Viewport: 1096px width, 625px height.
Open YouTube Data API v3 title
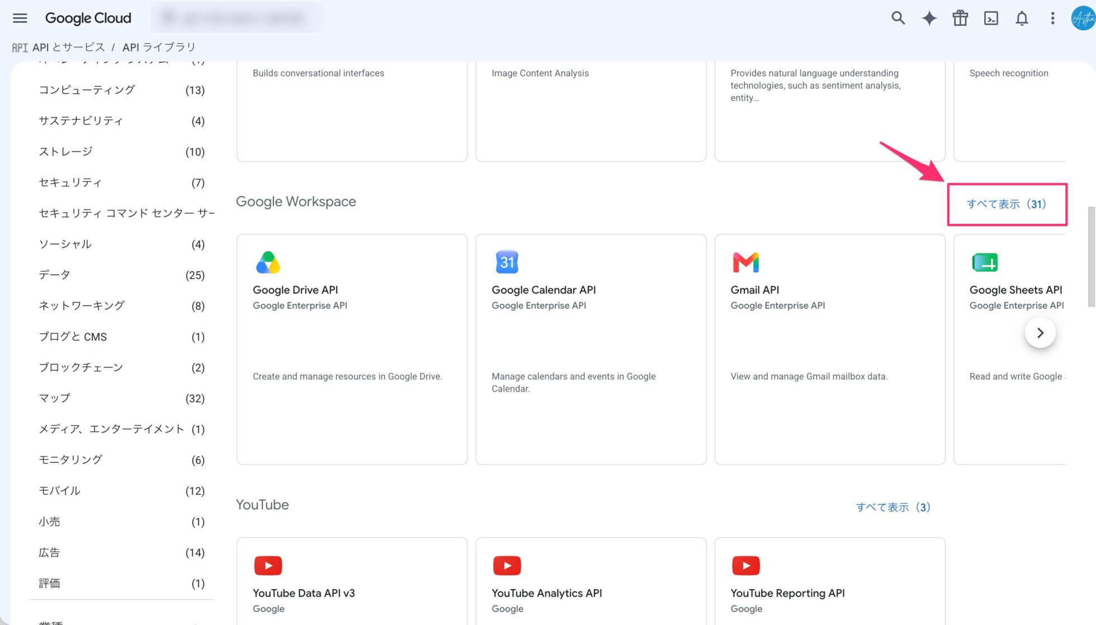[304, 593]
